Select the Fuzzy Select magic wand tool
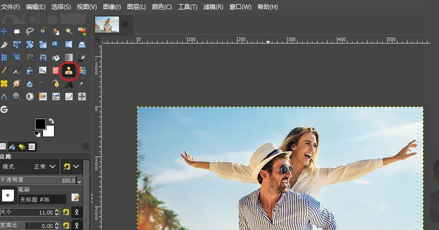The image size is (439, 230). pyautogui.click(x=69, y=31)
